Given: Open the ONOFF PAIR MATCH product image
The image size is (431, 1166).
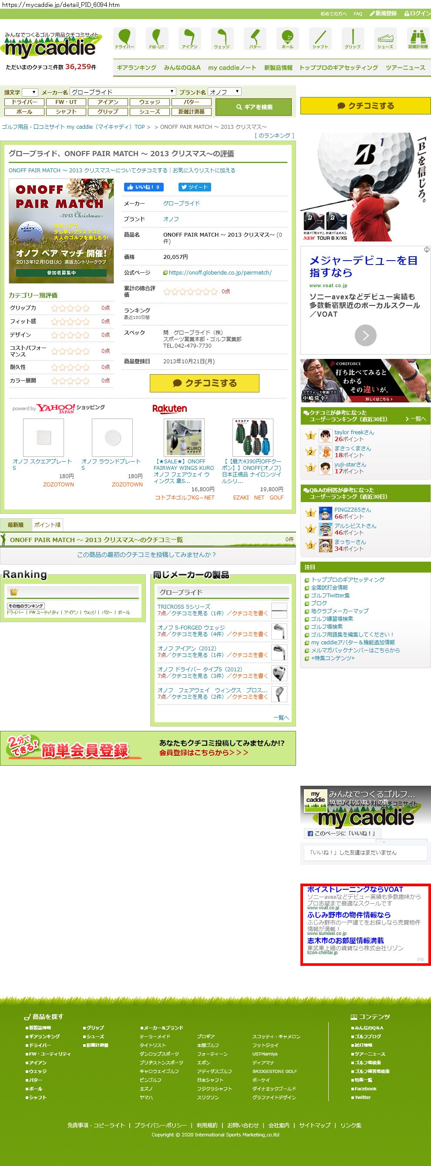Looking at the screenshot, I should click(x=61, y=231).
